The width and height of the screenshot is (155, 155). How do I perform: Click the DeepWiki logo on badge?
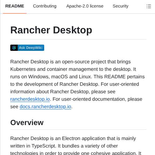point(14,48)
